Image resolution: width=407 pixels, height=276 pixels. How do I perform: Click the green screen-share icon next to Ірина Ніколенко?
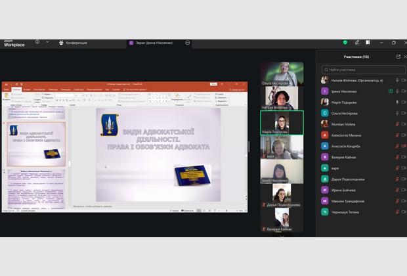tap(391, 91)
